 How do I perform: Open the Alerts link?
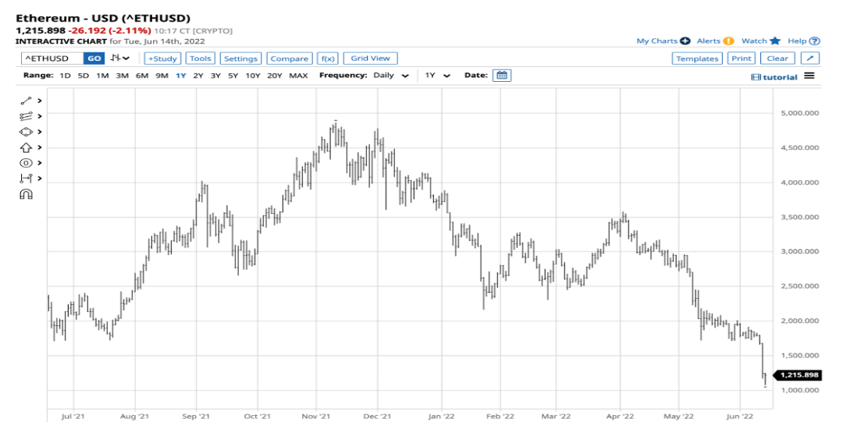click(708, 41)
